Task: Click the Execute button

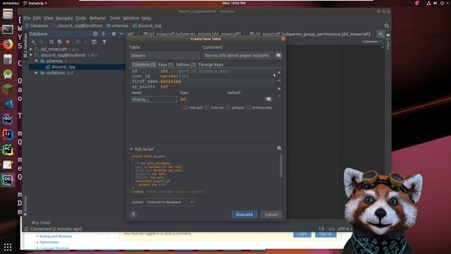Action: click(x=245, y=214)
